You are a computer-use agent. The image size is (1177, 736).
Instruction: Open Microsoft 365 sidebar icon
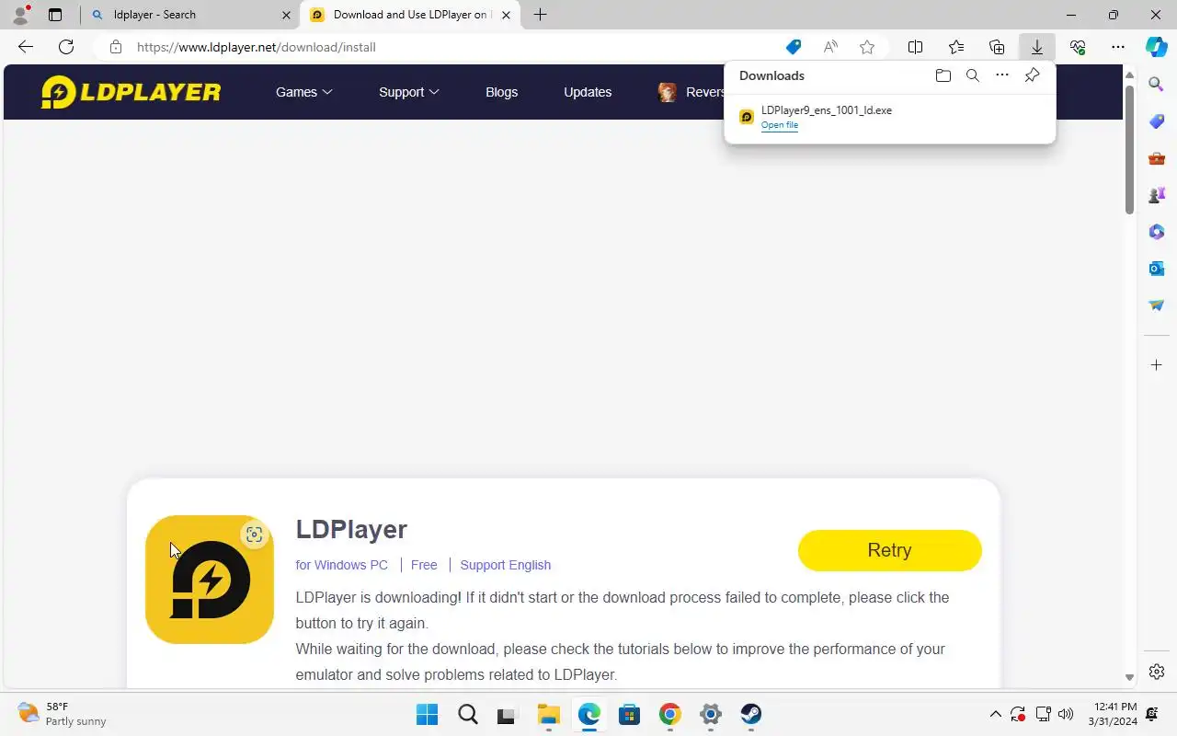point(1157,232)
